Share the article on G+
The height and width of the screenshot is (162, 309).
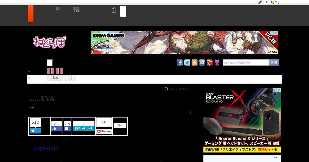(120, 125)
